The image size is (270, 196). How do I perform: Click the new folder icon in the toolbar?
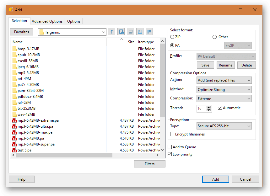click(121, 32)
